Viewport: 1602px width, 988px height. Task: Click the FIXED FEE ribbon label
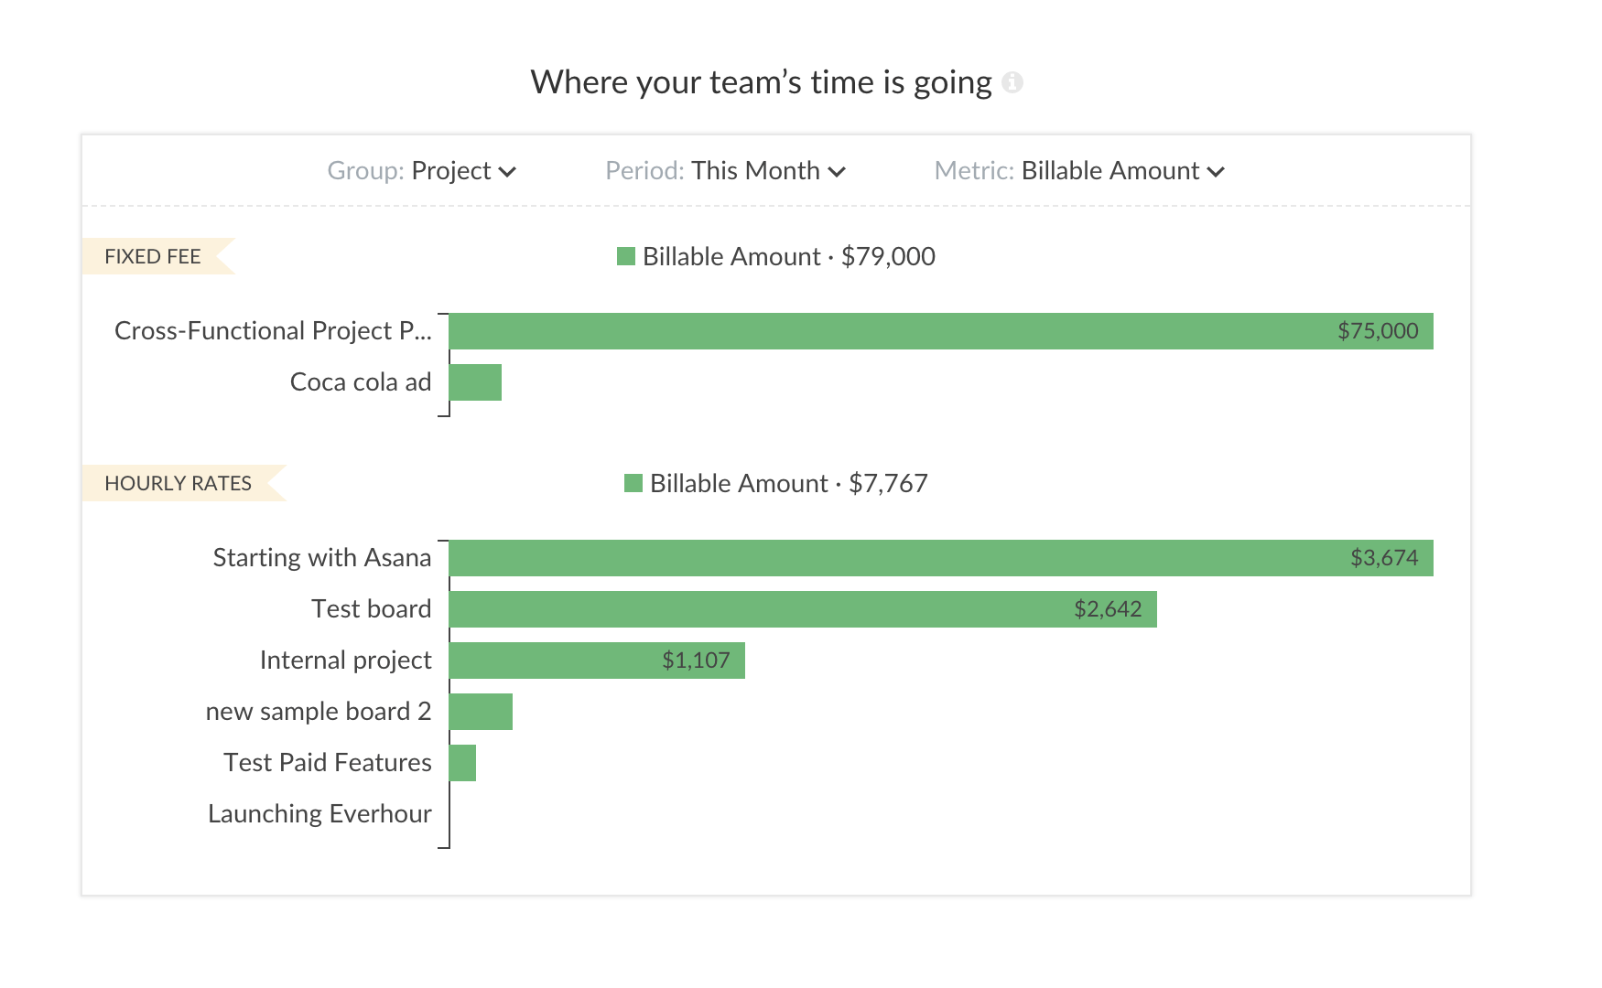pyautogui.click(x=153, y=256)
